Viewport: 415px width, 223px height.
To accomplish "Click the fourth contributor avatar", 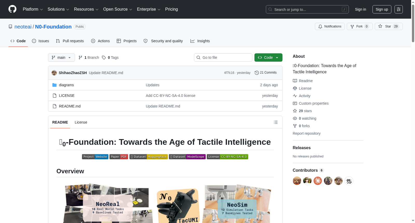I will coord(328,181).
